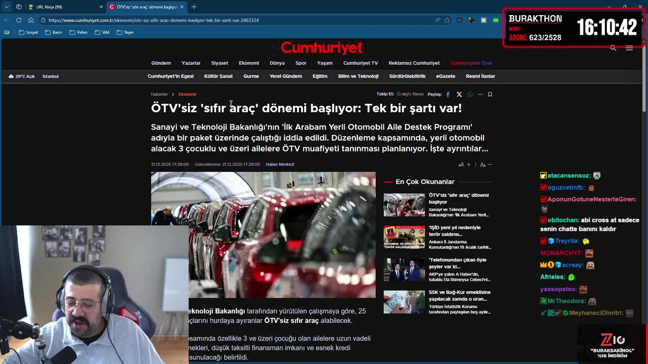
Task: Open the tab actions menu arrow
Action: (7, 7)
